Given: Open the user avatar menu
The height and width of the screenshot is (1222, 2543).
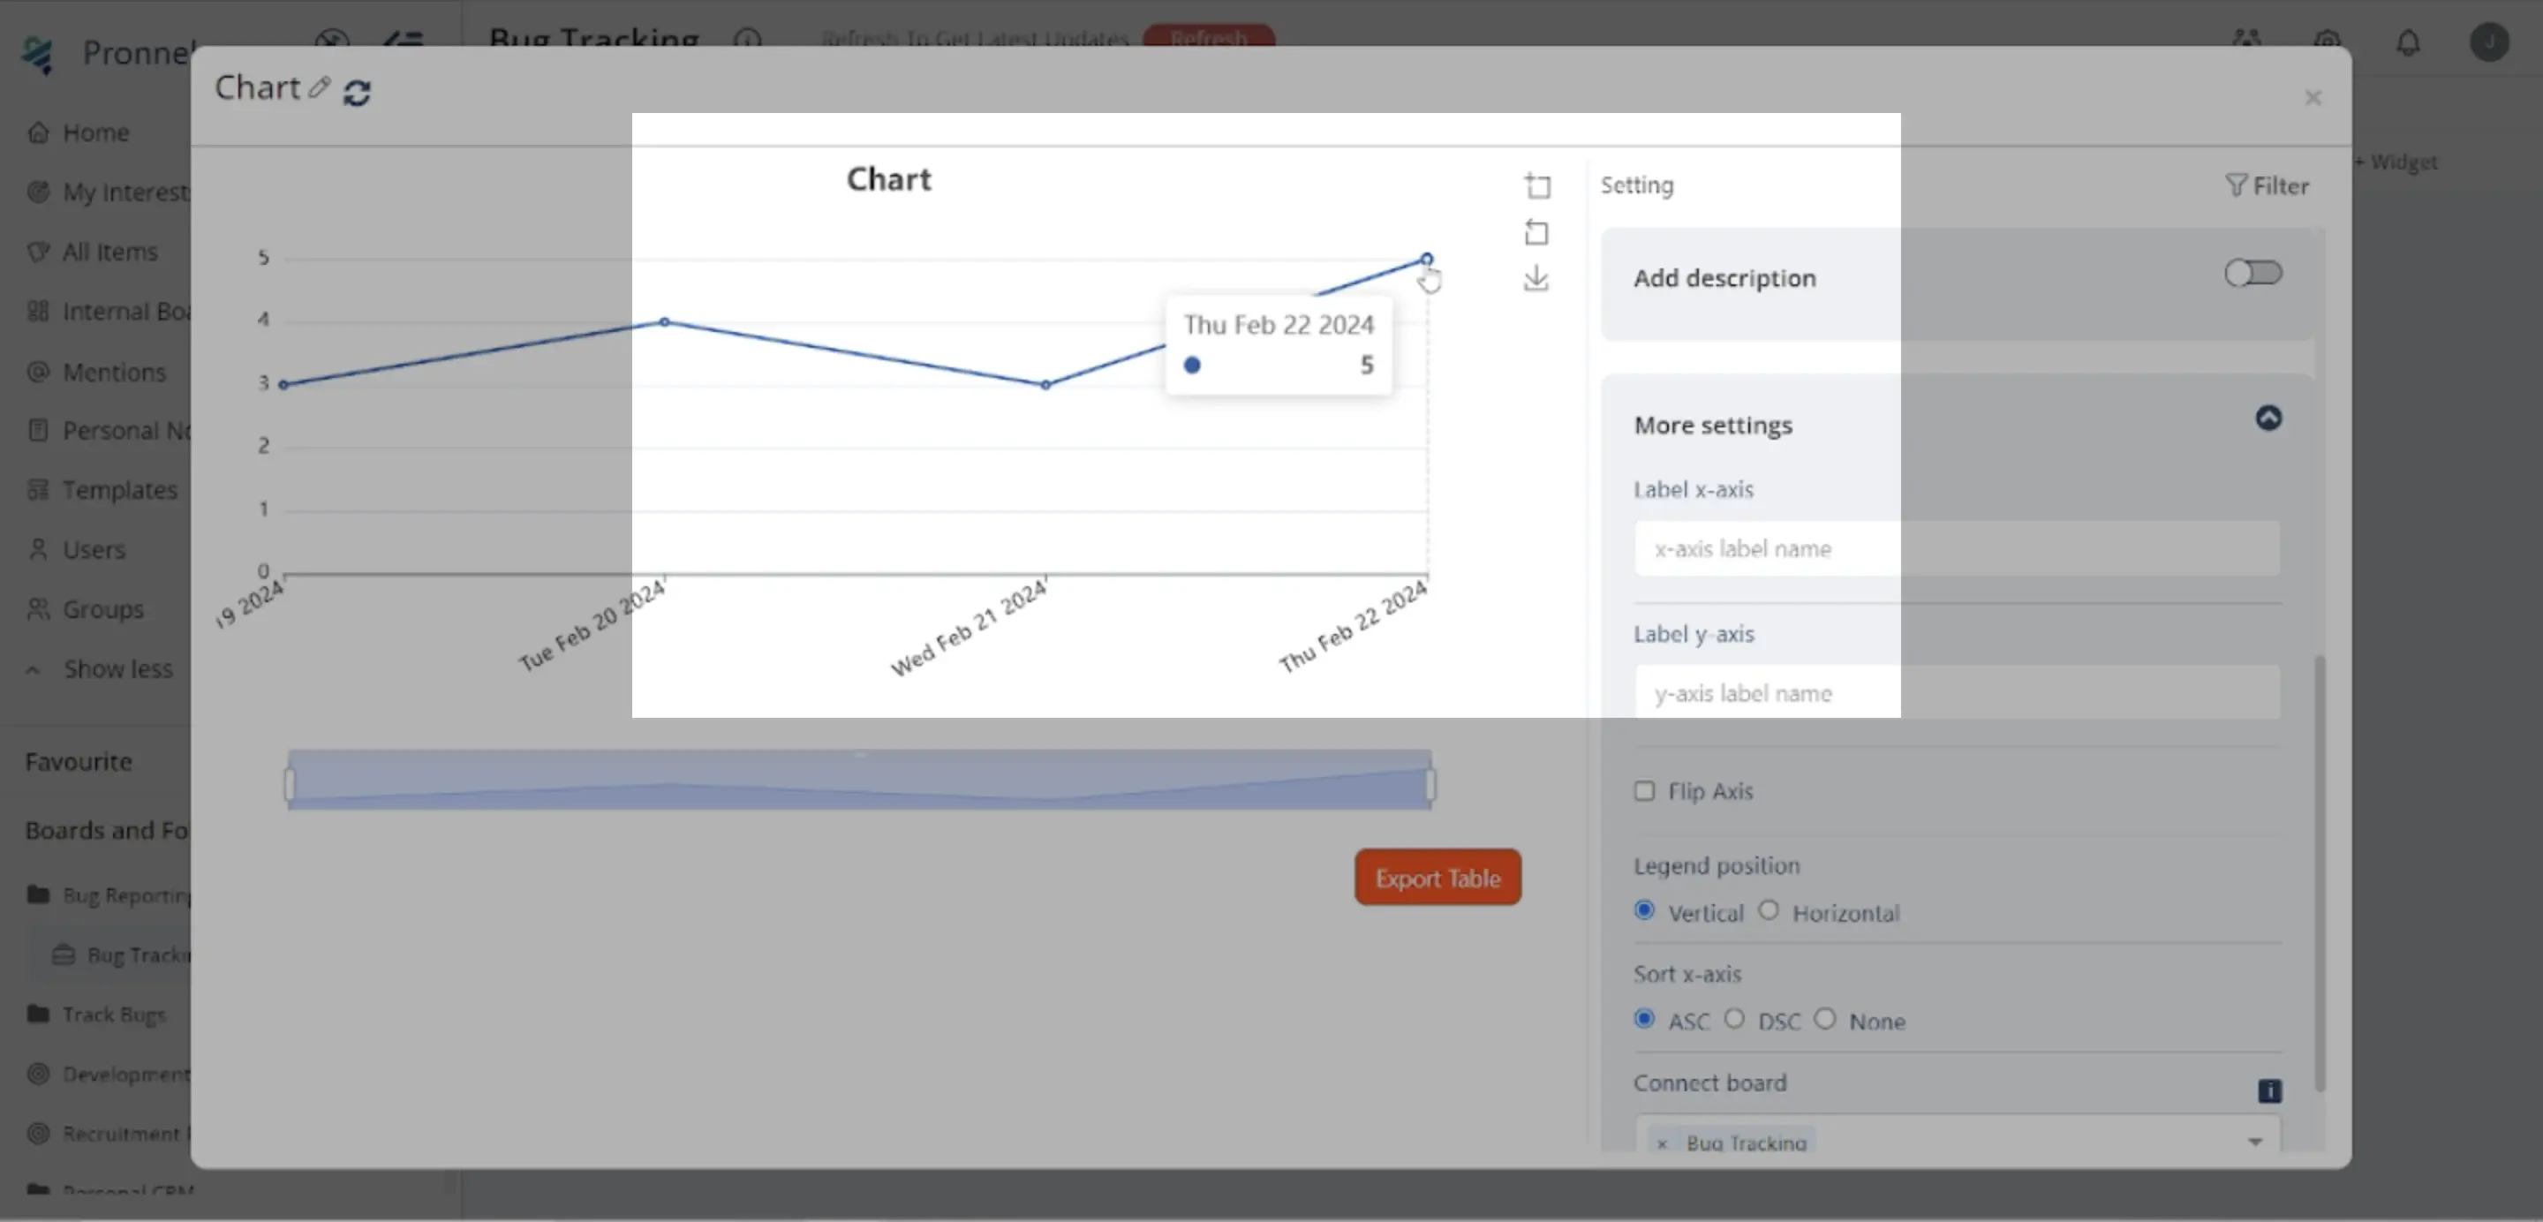Looking at the screenshot, I should click(x=2489, y=41).
